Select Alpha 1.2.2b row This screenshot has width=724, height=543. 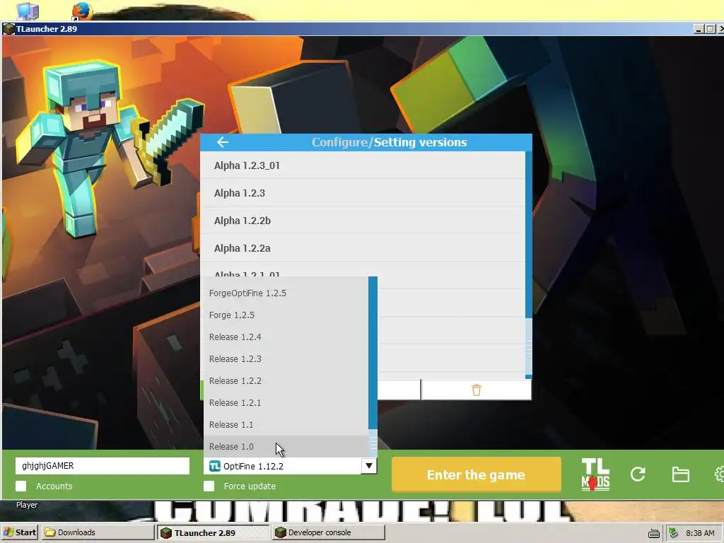tap(363, 221)
